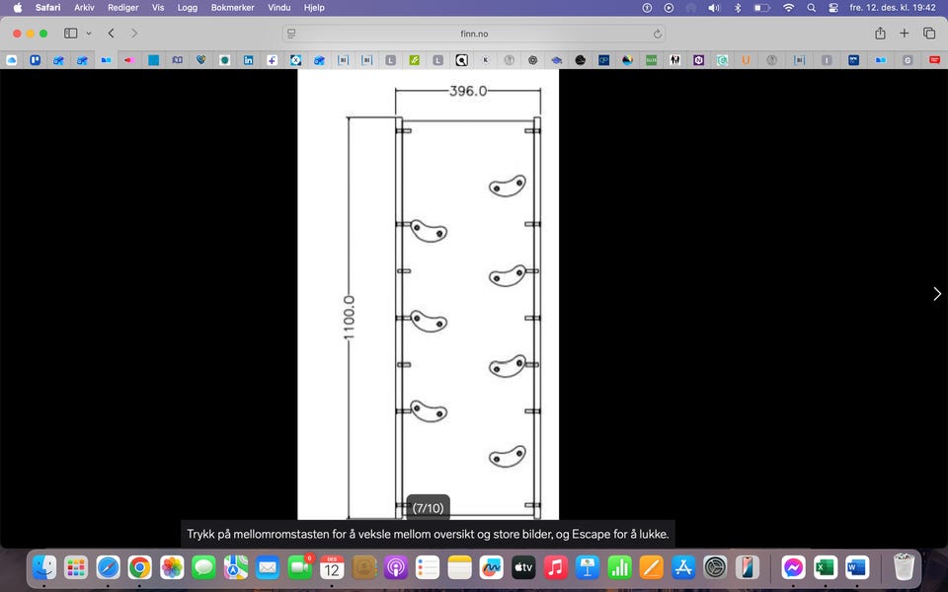The height and width of the screenshot is (592, 948).
Task: Open Spotlight search
Action: (x=812, y=8)
